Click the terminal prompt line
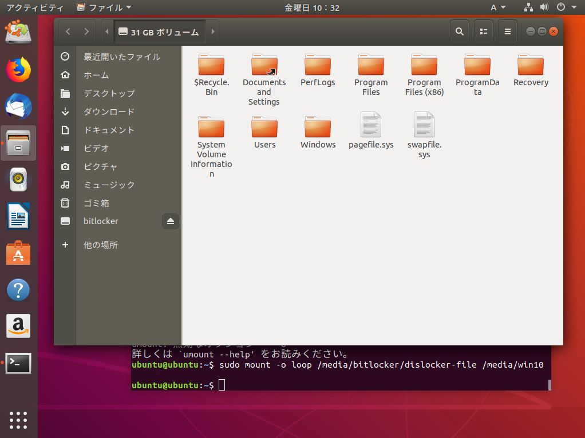Image resolution: width=585 pixels, height=438 pixels. pyautogui.click(x=179, y=385)
